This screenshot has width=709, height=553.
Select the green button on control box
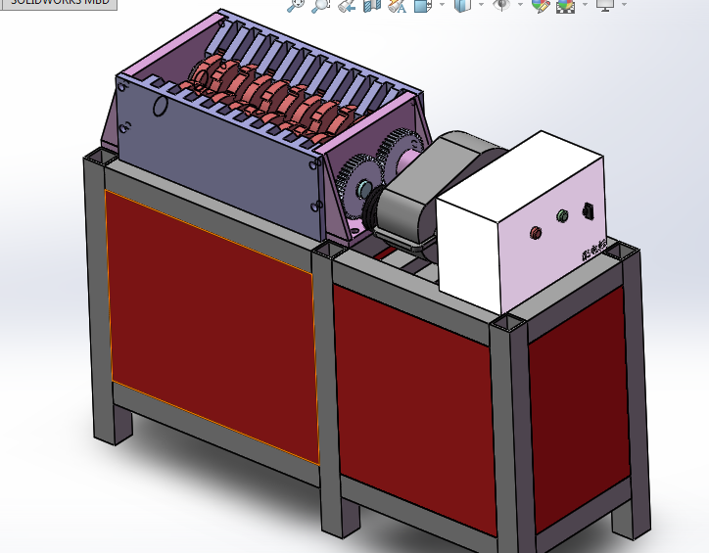click(x=562, y=215)
